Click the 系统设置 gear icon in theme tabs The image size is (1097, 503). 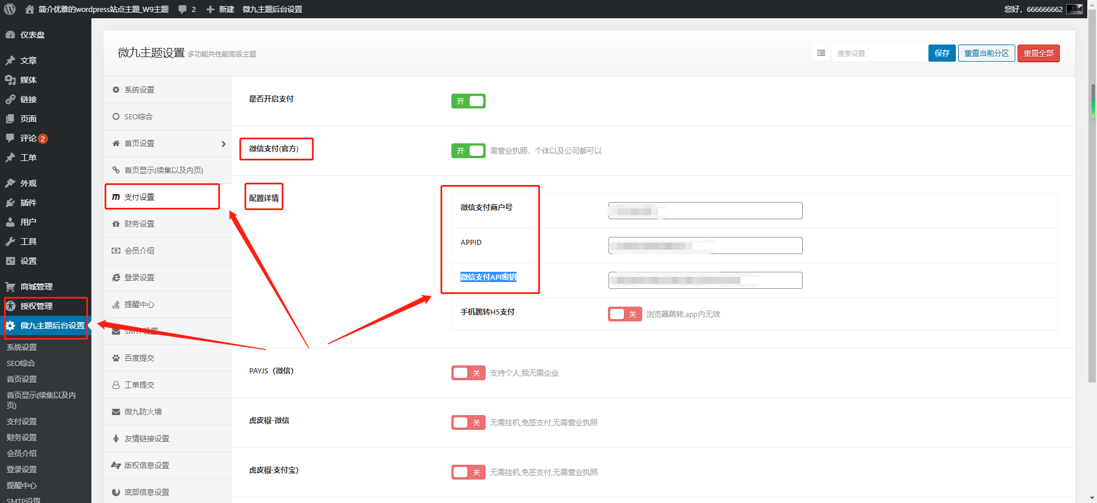click(116, 90)
